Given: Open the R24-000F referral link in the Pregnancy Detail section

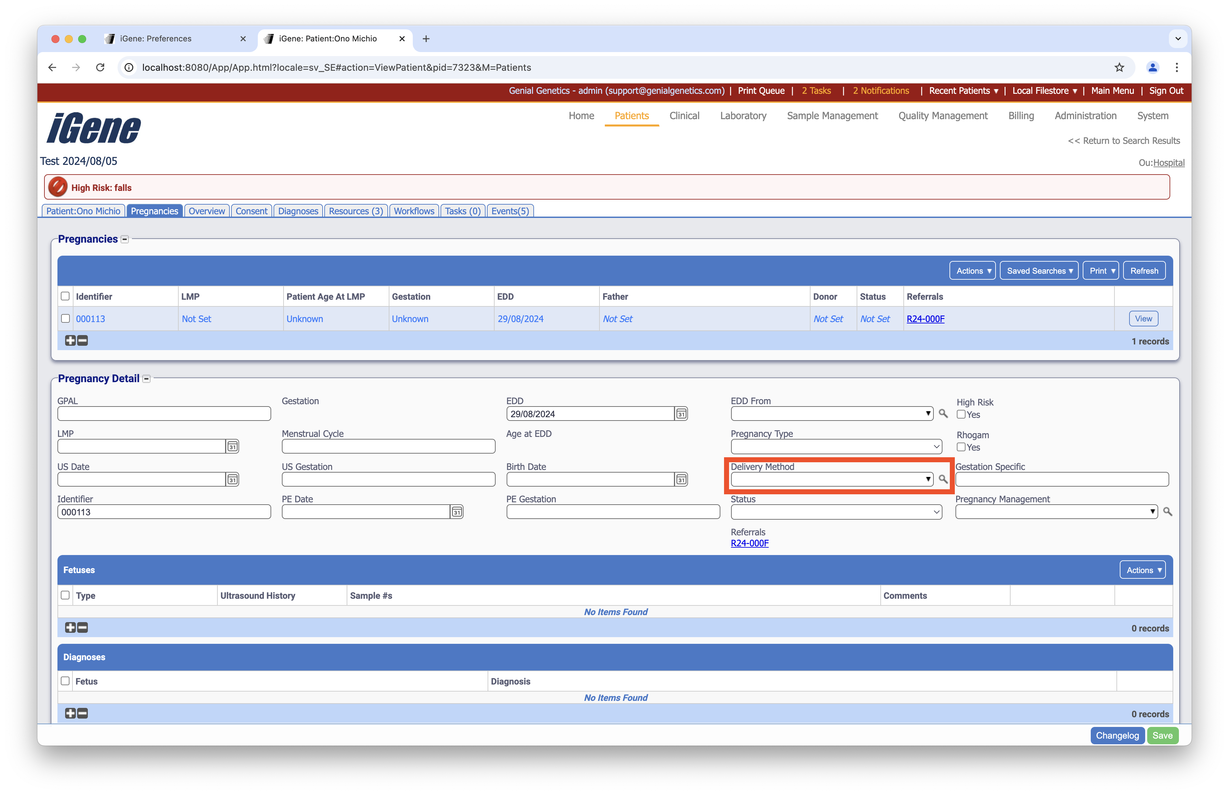Looking at the screenshot, I should (x=749, y=543).
